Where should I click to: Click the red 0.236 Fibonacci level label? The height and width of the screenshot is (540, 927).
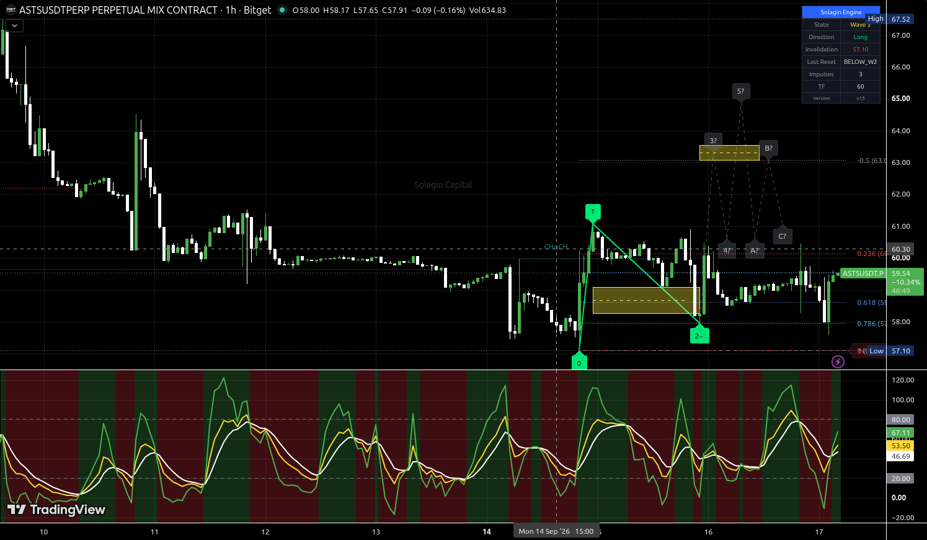tap(871, 254)
